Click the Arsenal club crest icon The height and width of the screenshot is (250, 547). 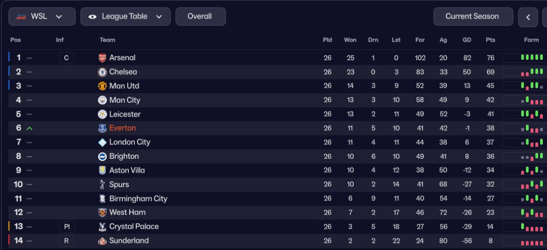click(103, 58)
